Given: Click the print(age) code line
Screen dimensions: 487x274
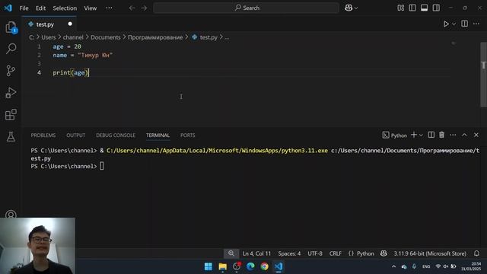Looking at the screenshot, I should click(x=71, y=73).
